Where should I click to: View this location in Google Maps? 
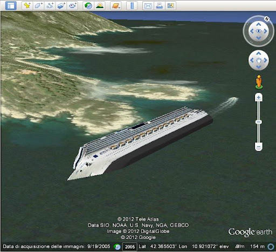[x=170, y=5]
